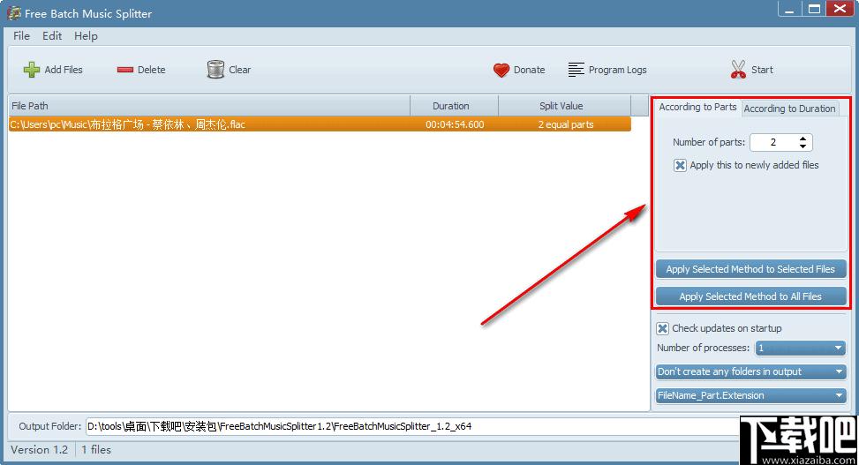Toggle Apply this to newly added files
The image size is (859, 465).
[x=680, y=165]
